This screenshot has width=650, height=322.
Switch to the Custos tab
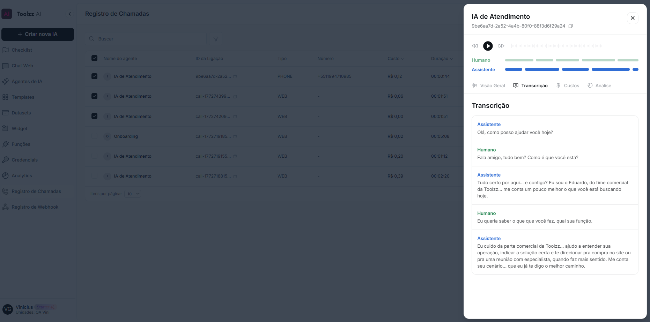[568, 85]
